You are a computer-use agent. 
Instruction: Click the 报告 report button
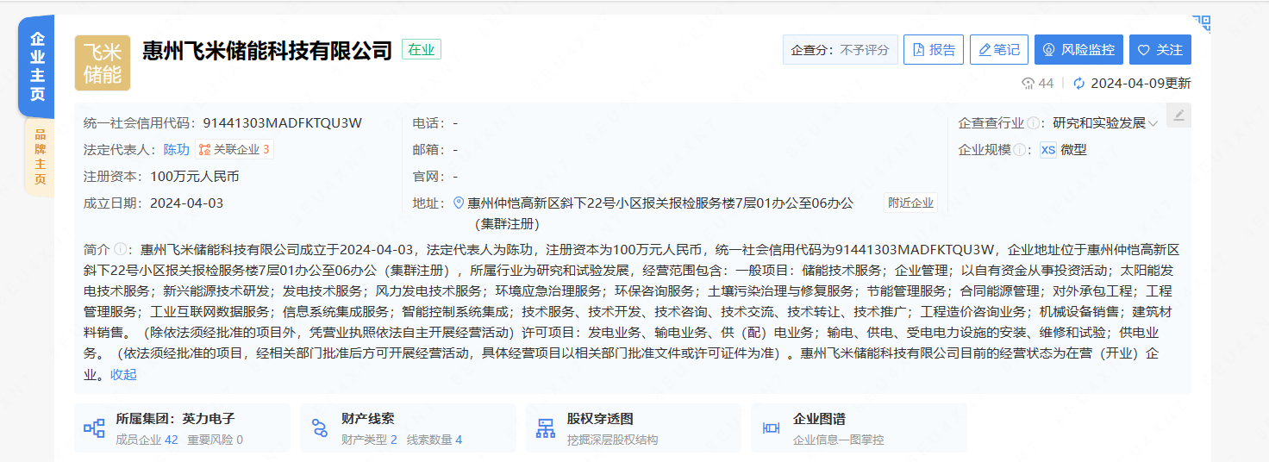tap(933, 50)
